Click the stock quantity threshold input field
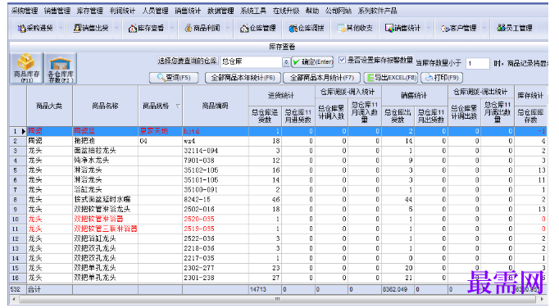Image resolution: width=559 pixels, height=308 pixels. click(477, 63)
